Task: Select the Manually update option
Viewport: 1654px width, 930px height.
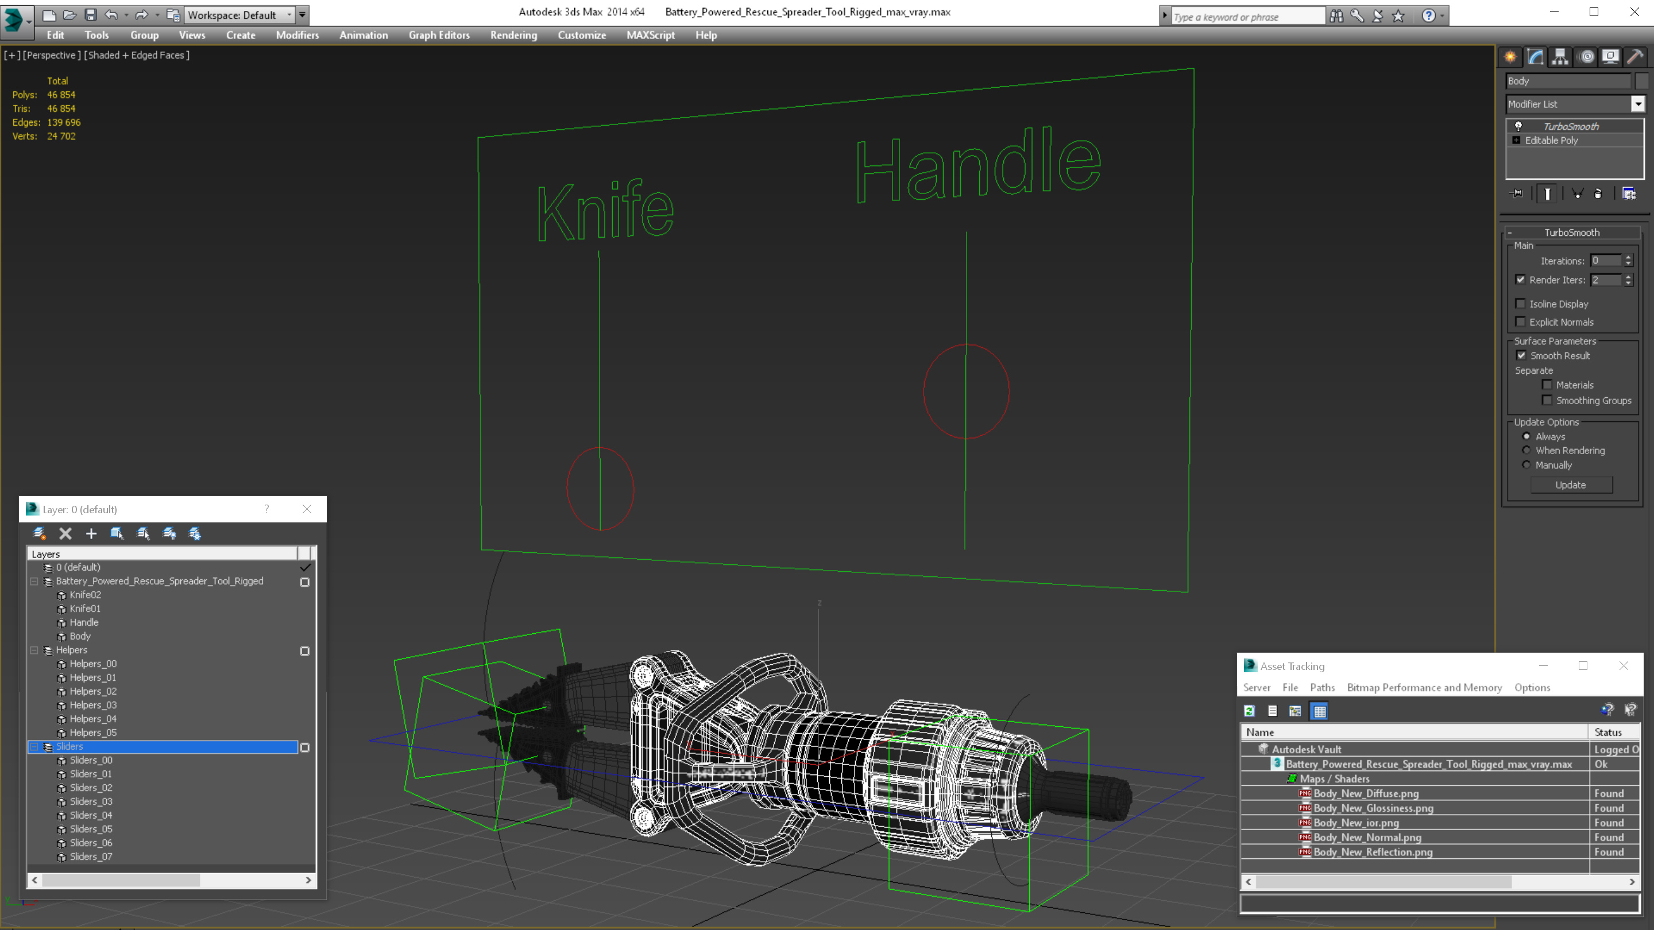Action: click(x=1527, y=464)
